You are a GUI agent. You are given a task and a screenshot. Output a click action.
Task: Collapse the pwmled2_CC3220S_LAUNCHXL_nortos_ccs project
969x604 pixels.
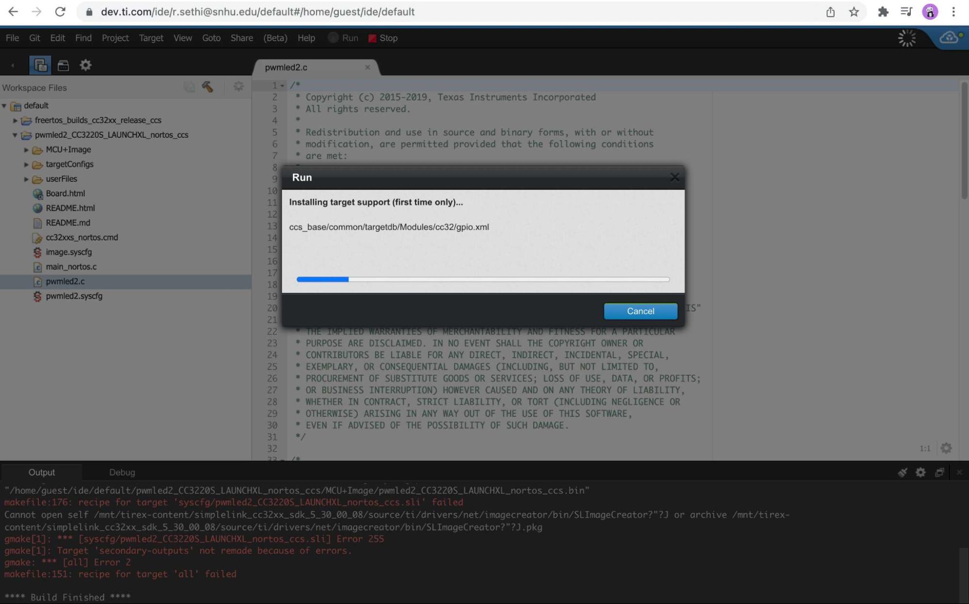pyautogui.click(x=15, y=135)
